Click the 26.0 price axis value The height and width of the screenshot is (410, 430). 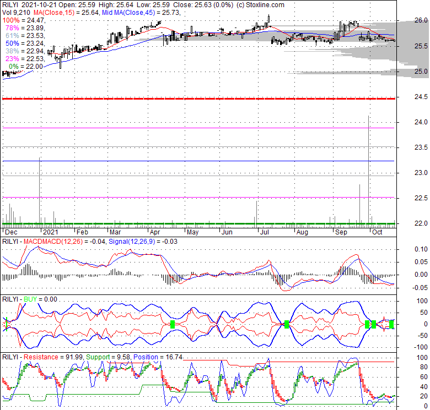pos(421,20)
